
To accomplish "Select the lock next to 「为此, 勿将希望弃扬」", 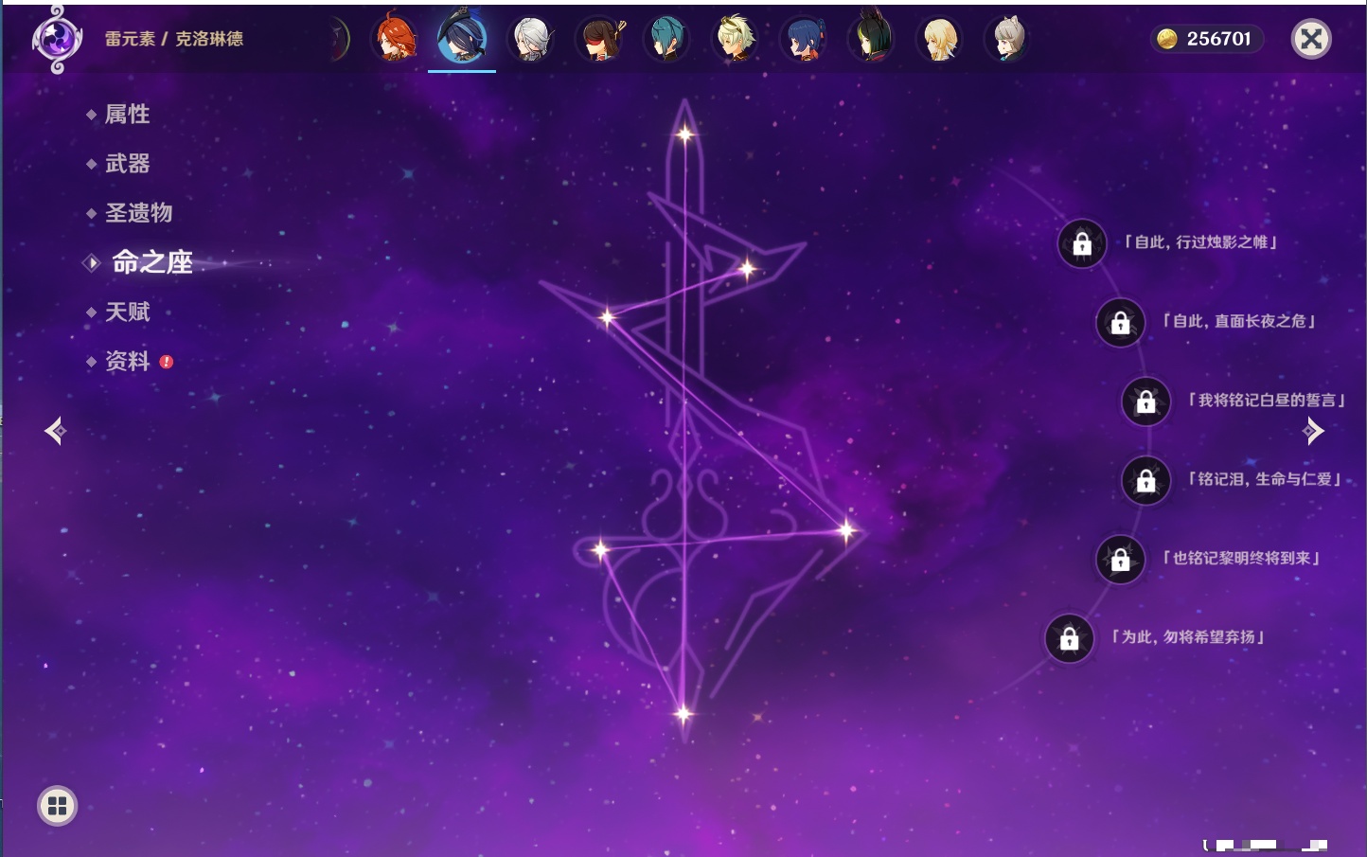I will (1069, 638).
